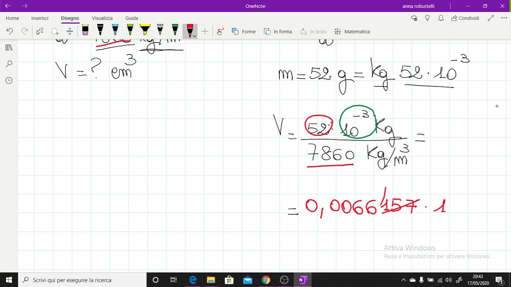
Task: Open the search pane magnifier
Action: 9,64
